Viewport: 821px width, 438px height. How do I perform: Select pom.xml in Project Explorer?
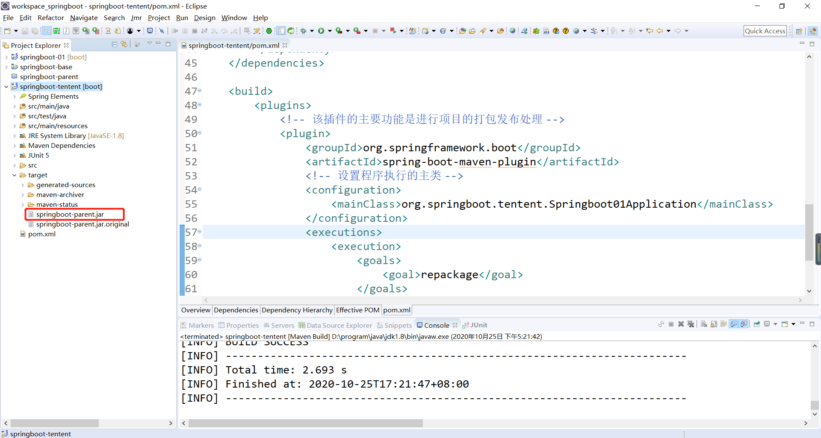[42, 234]
